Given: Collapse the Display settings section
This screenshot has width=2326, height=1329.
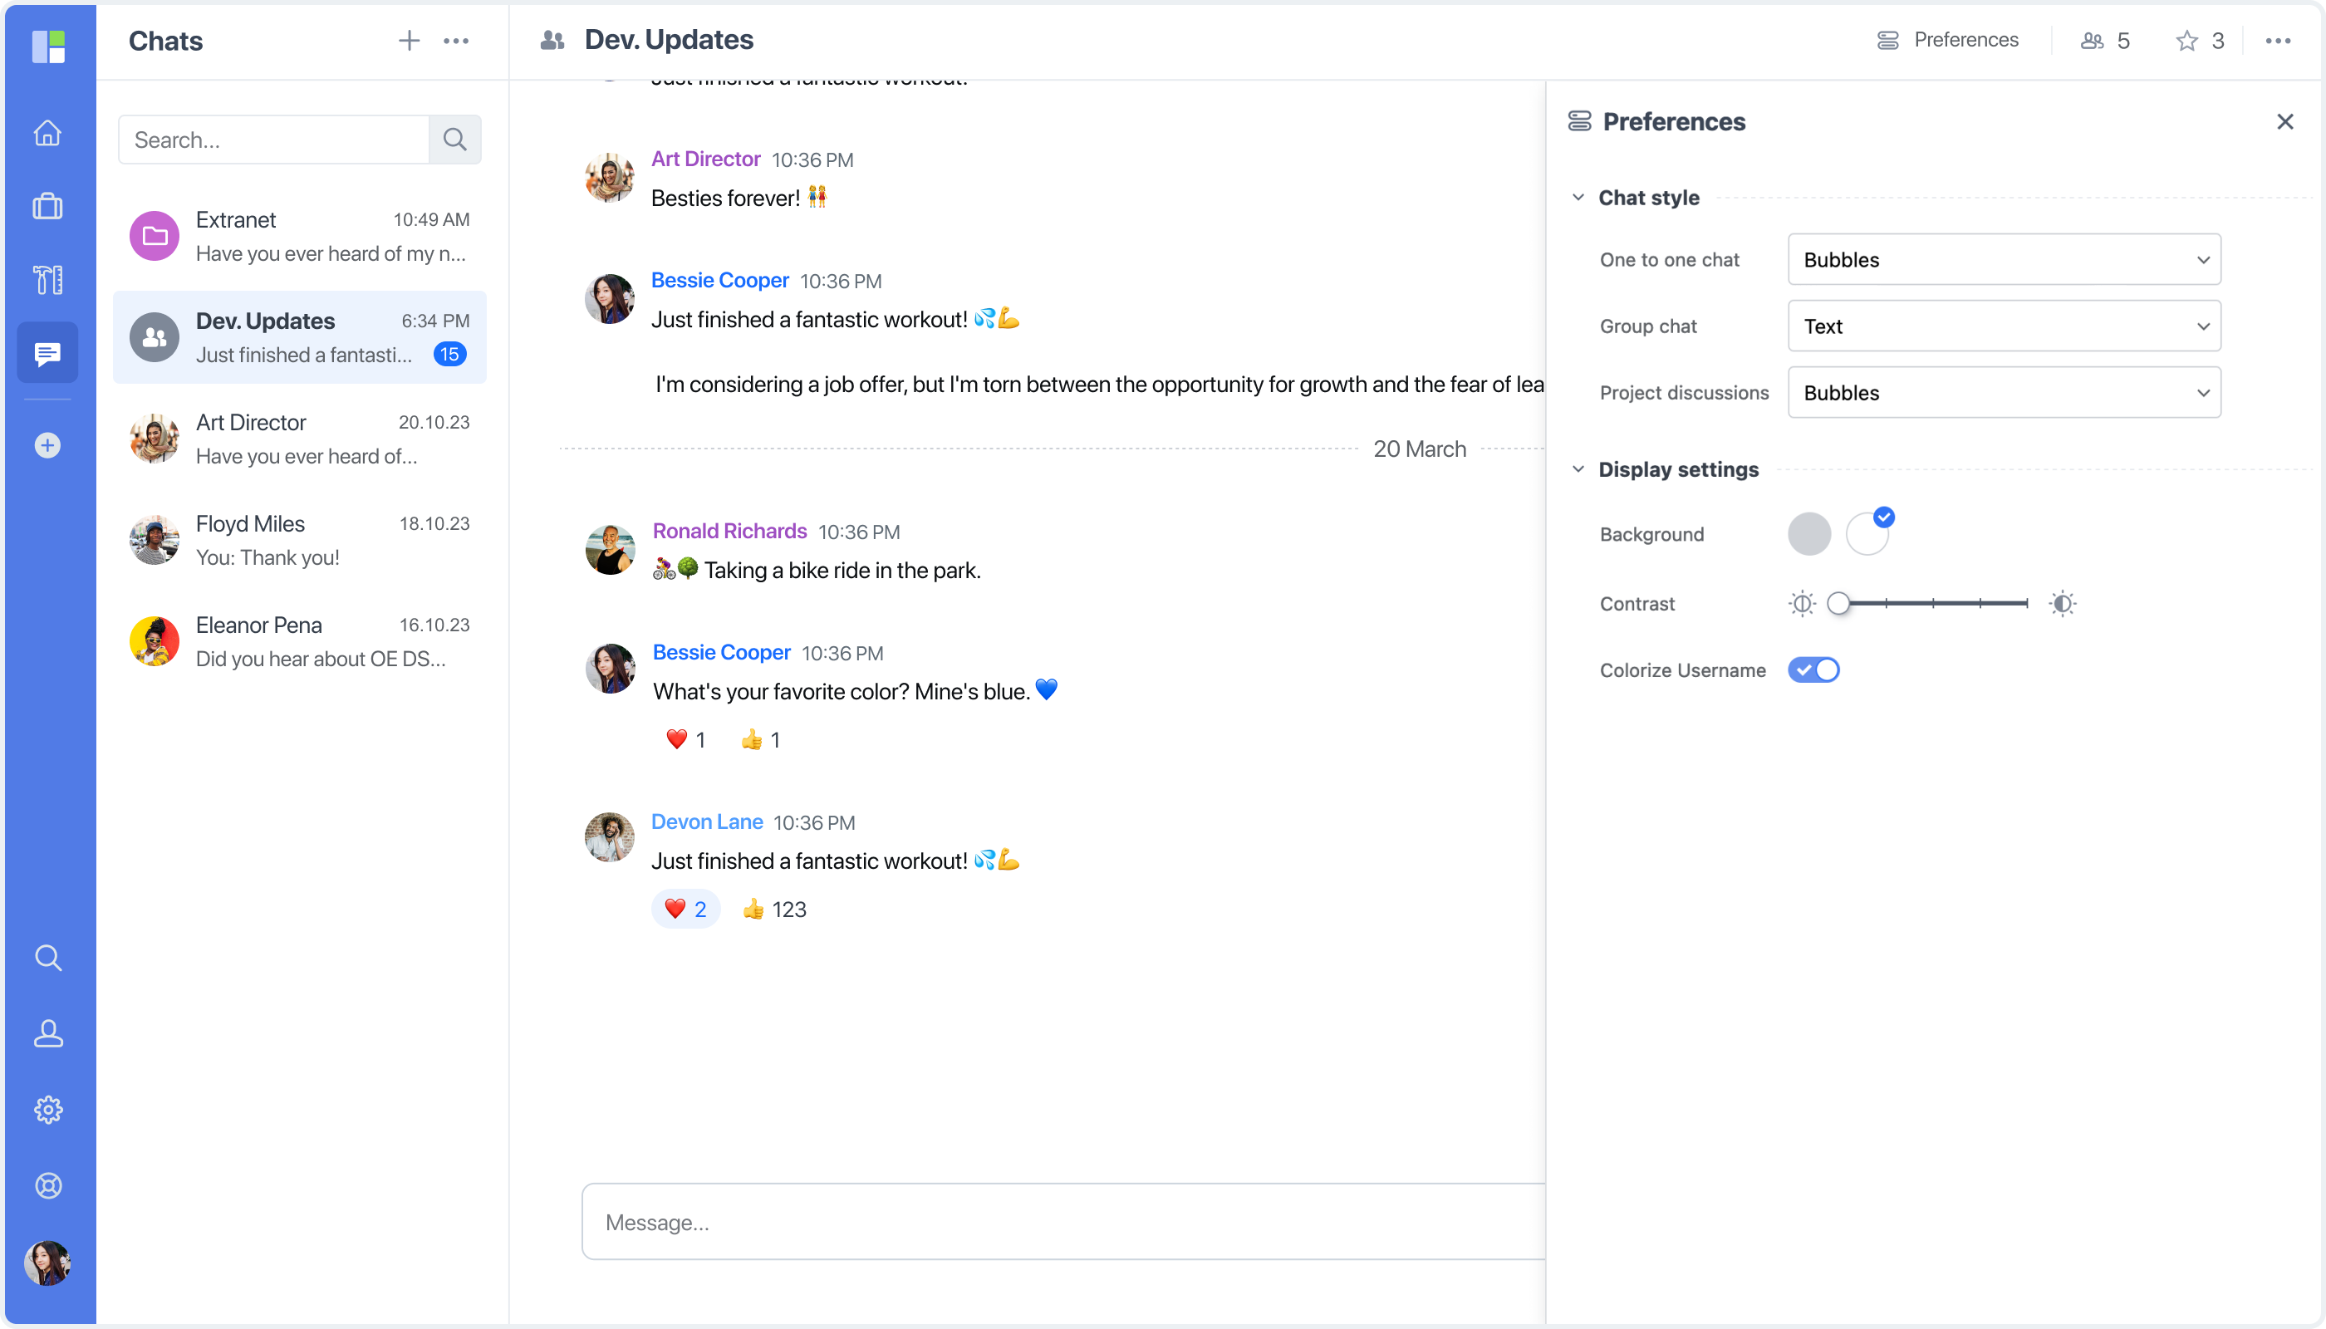Looking at the screenshot, I should tap(1578, 469).
